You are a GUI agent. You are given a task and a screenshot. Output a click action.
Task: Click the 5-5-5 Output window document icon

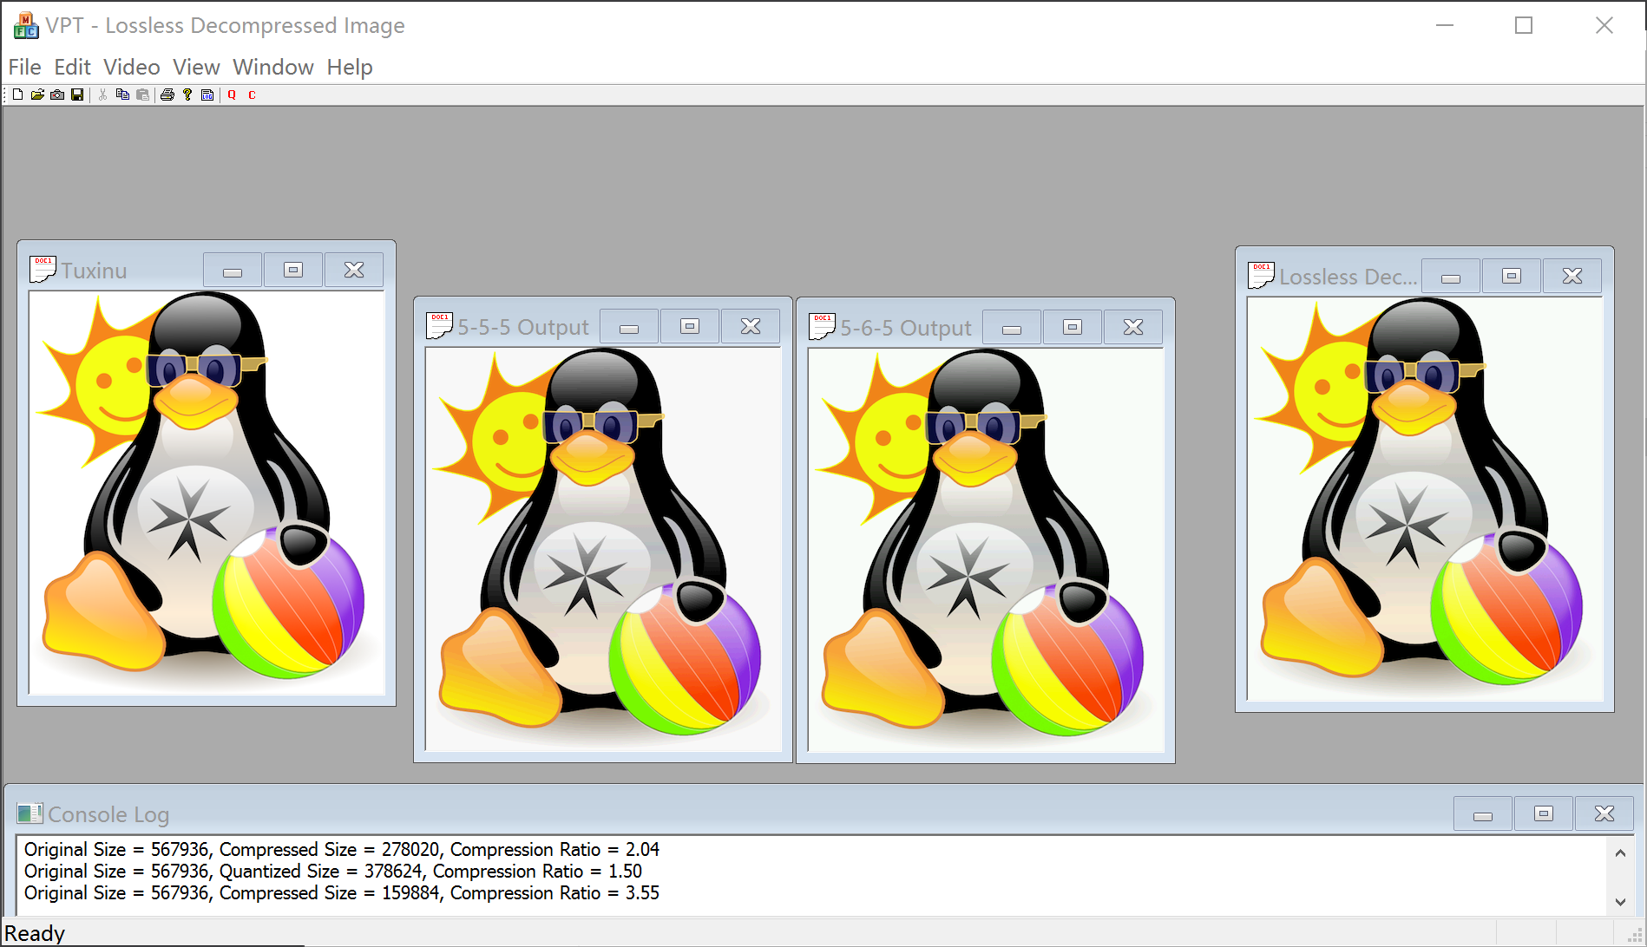coord(439,326)
